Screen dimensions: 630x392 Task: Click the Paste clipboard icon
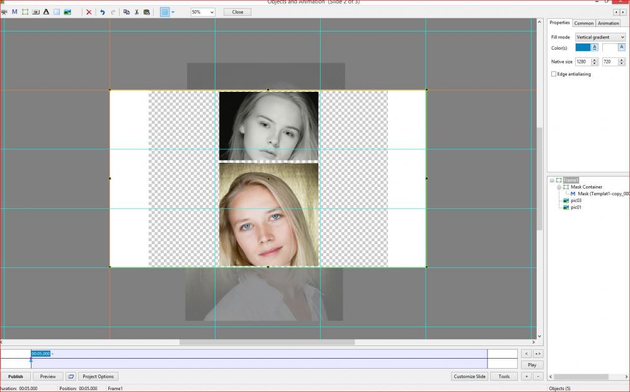147,12
